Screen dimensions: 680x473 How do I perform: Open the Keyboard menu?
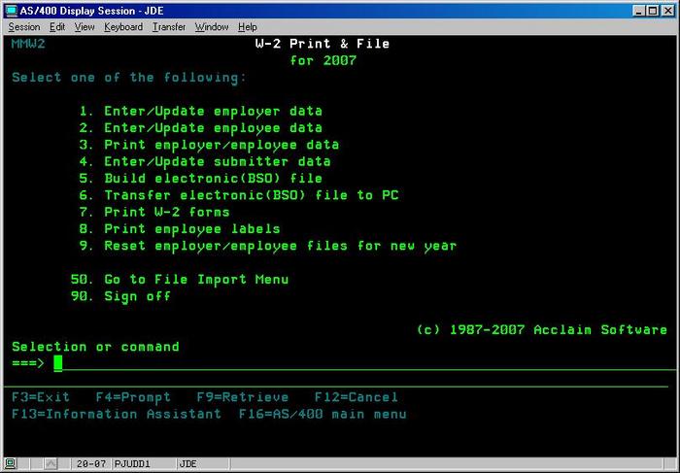(x=123, y=27)
